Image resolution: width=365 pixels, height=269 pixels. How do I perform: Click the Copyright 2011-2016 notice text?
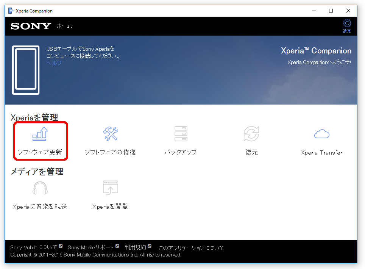(x=96, y=255)
